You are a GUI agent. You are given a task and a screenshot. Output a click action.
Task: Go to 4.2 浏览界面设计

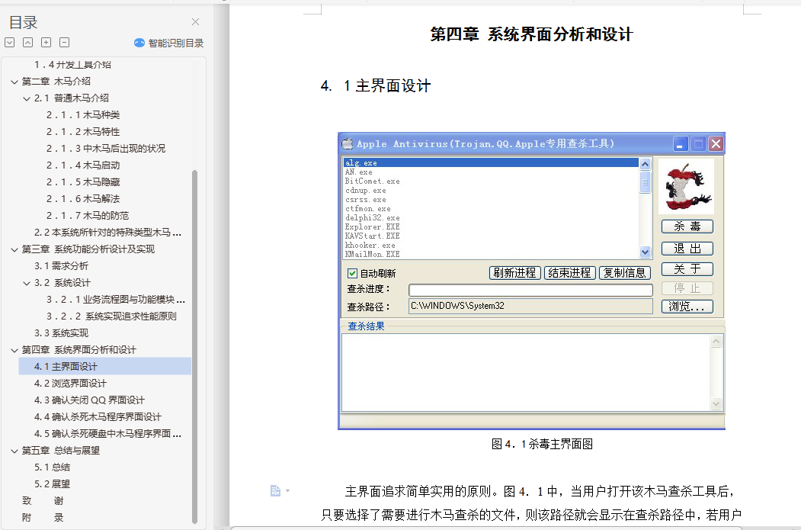70,384
